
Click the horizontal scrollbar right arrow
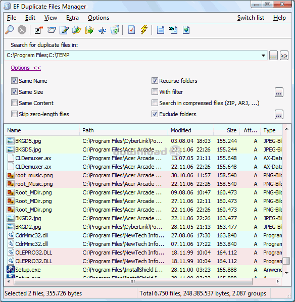pyautogui.click(x=277, y=281)
